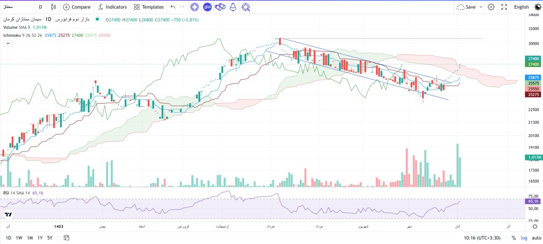Open the candlestick chart style selector

[x=53, y=7]
